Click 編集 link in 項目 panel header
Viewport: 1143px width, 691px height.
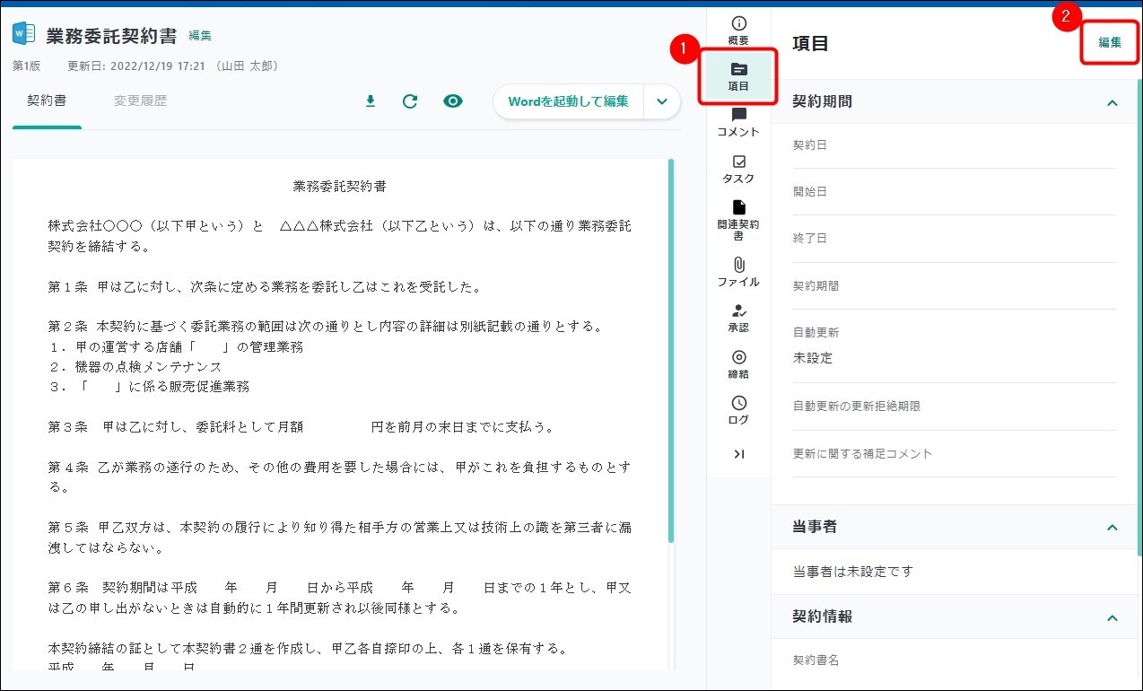click(1110, 42)
